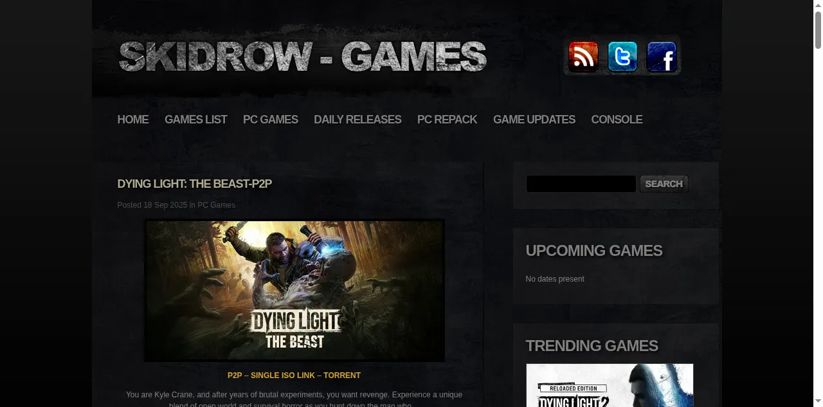
Task: Select the P2P – SINGLE ISO LINK – TORRENT text
Action: [x=294, y=375]
